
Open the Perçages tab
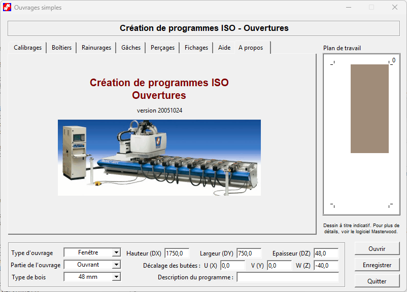(162, 48)
